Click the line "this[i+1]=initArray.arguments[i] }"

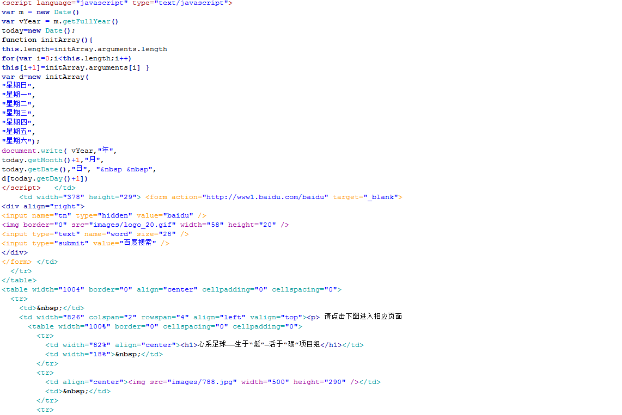click(x=75, y=67)
